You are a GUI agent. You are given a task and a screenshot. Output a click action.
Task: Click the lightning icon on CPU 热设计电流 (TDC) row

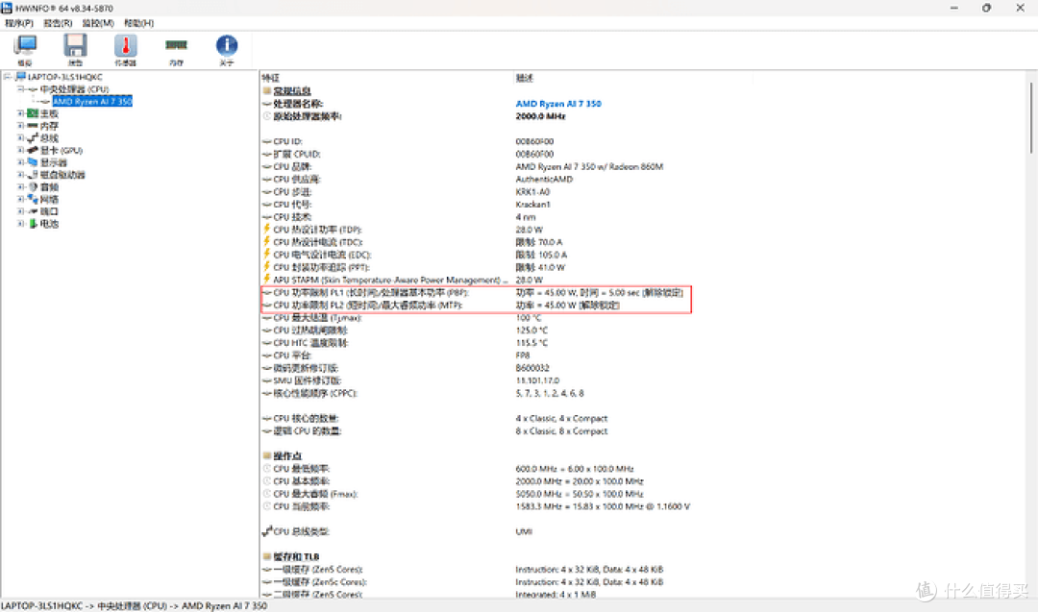(267, 241)
